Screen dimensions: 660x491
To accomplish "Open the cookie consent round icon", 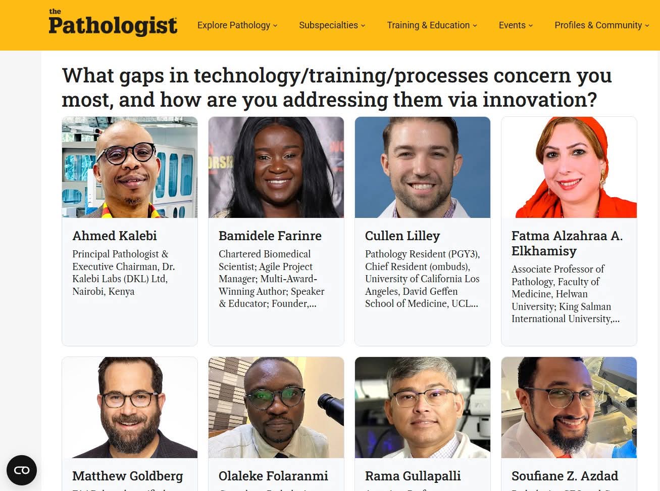I will [22, 470].
